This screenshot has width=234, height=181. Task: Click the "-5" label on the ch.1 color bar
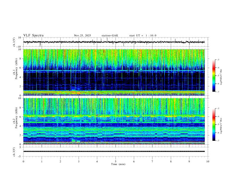[218, 76]
